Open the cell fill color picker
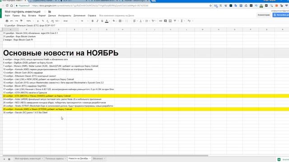 (x=114, y=21)
